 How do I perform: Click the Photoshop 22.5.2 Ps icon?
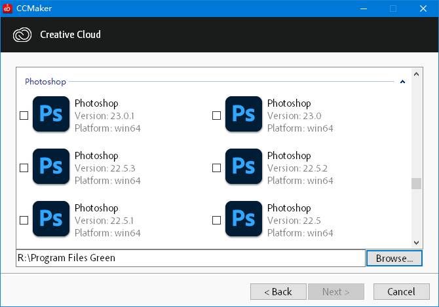click(244, 166)
